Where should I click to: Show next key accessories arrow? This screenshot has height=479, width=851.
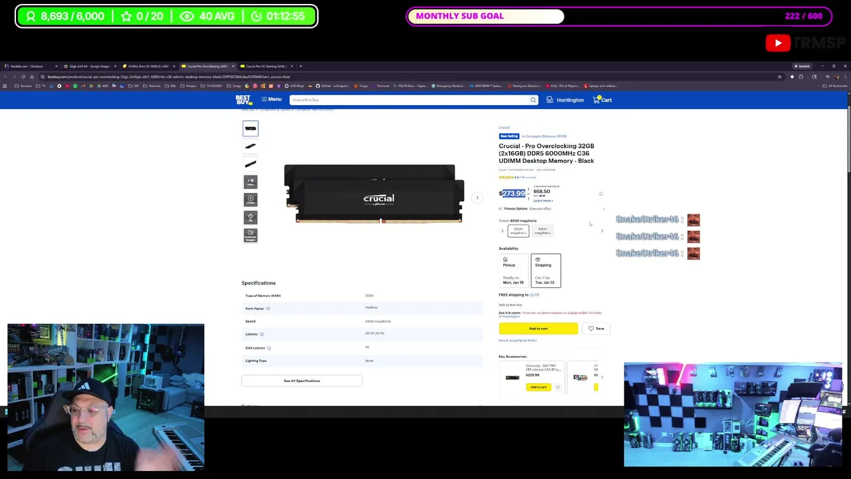pyautogui.click(x=602, y=377)
